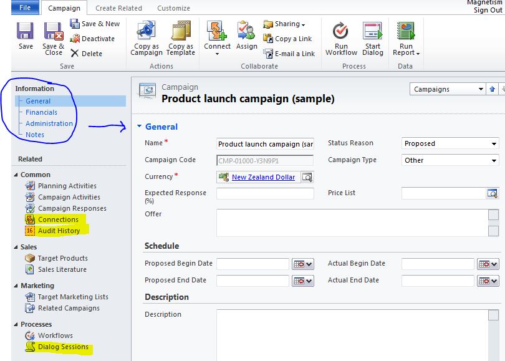Open the Campaign Type dropdown
This screenshot has height=361, width=505.
pos(450,160)
